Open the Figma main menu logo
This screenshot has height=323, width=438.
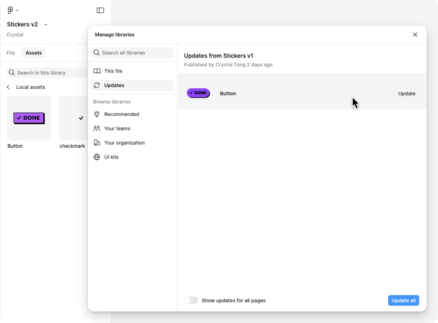pyautogui.click(x=11, y=11)
